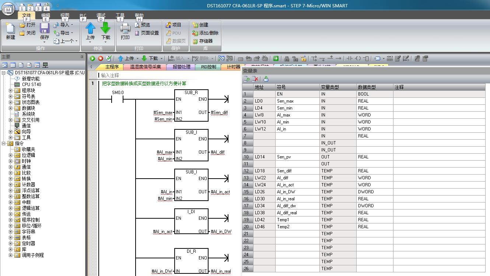Screen dimensions: 490x276
Task: Click the green Run PLC icon
Action: point(92,58)
